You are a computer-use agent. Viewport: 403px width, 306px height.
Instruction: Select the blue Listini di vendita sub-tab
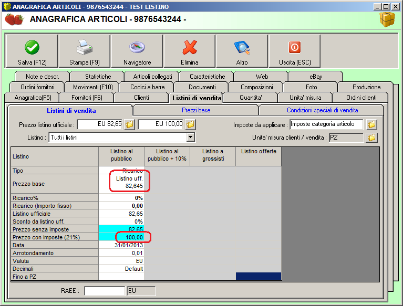[x=71, y=111]
